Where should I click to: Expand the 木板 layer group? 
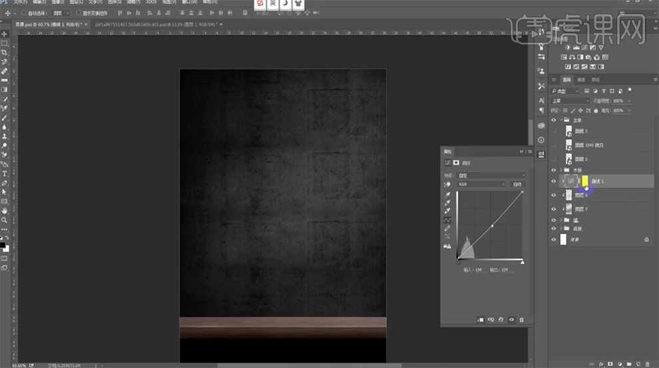point(560,170)
